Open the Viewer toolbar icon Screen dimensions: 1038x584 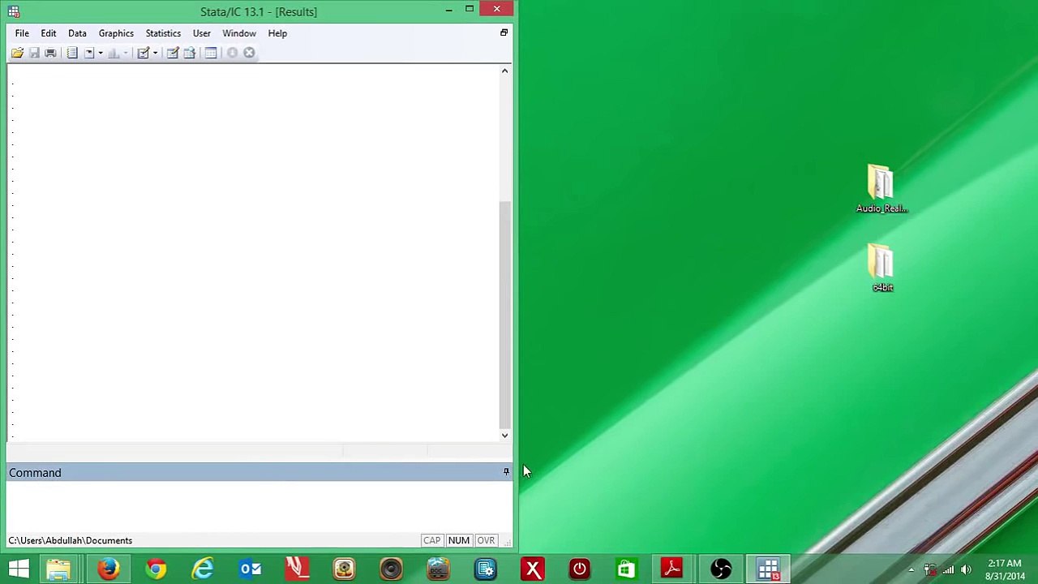click(88, 53)
